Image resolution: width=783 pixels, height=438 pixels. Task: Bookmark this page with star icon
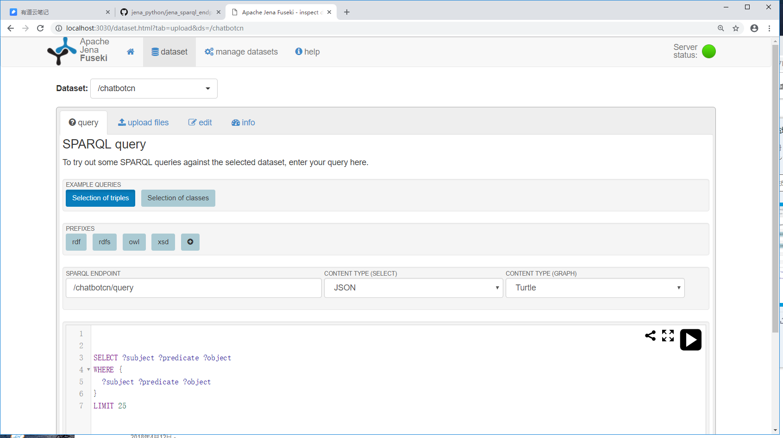click(x=736, y=28)
